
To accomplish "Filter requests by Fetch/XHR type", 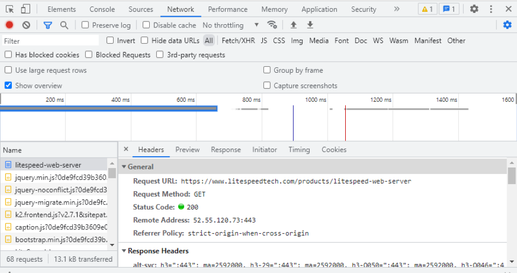I will (x=238, y=40).
